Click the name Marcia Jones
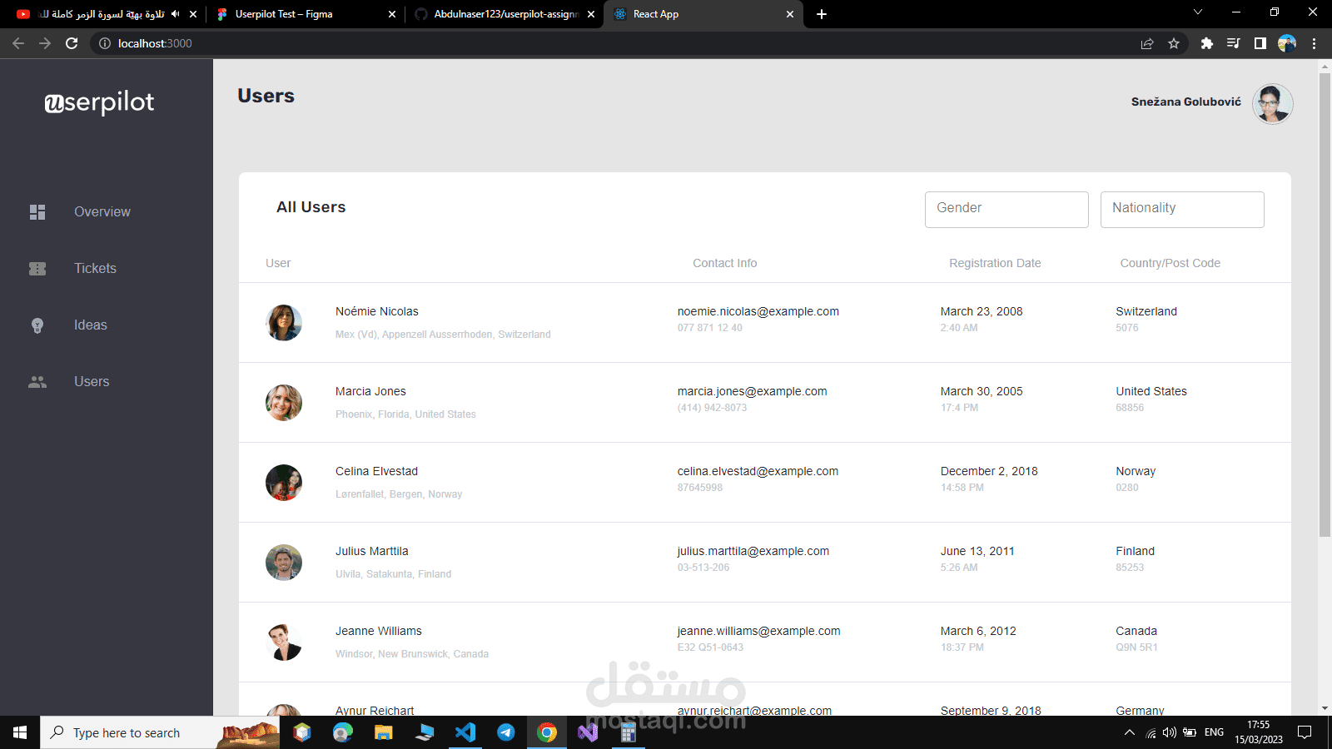 click(370, 391)
